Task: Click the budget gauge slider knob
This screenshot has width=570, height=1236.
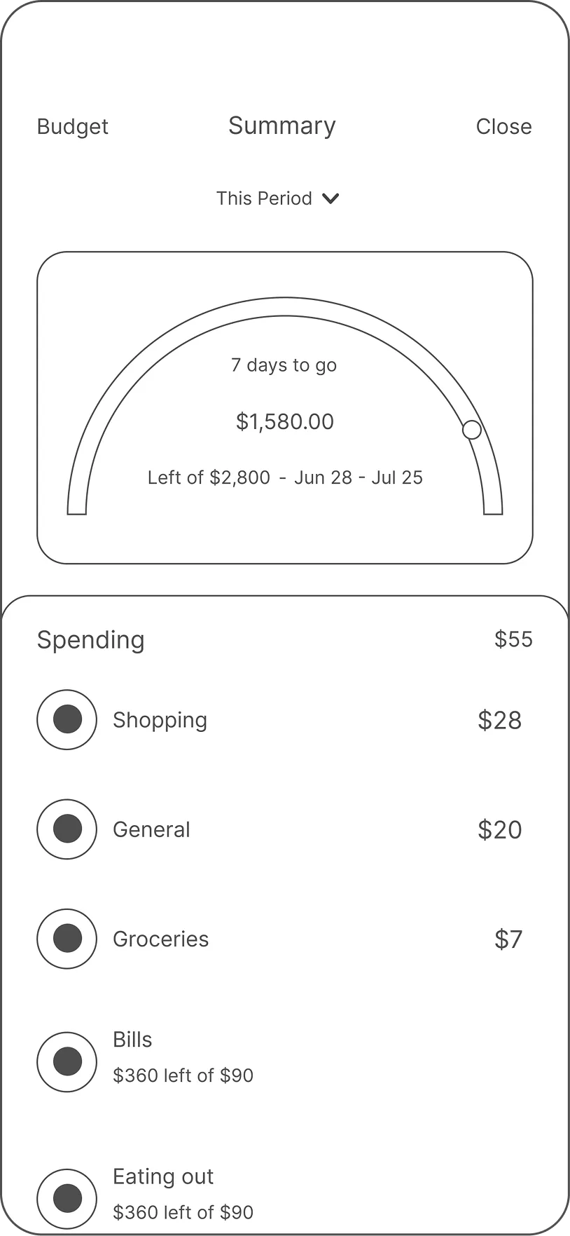Action: click(472, 430)
